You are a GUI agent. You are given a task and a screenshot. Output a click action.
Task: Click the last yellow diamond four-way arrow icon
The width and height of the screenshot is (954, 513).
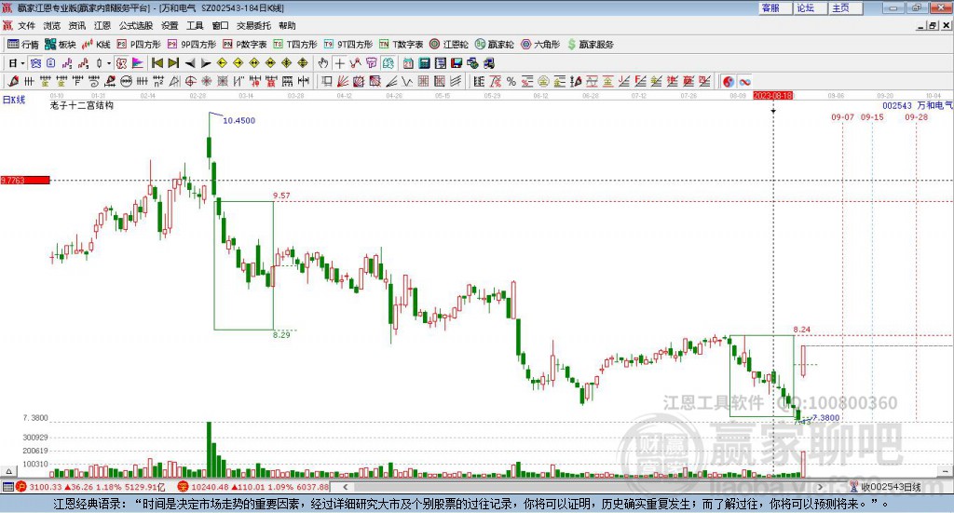click(303, 63)
